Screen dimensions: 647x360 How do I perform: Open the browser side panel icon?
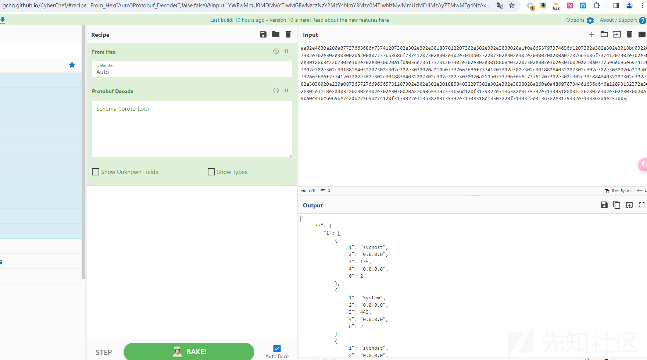[616, 6]
